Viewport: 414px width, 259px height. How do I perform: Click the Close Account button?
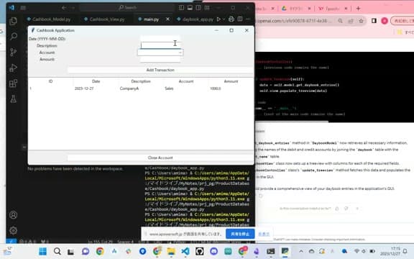tap(160, 158)
